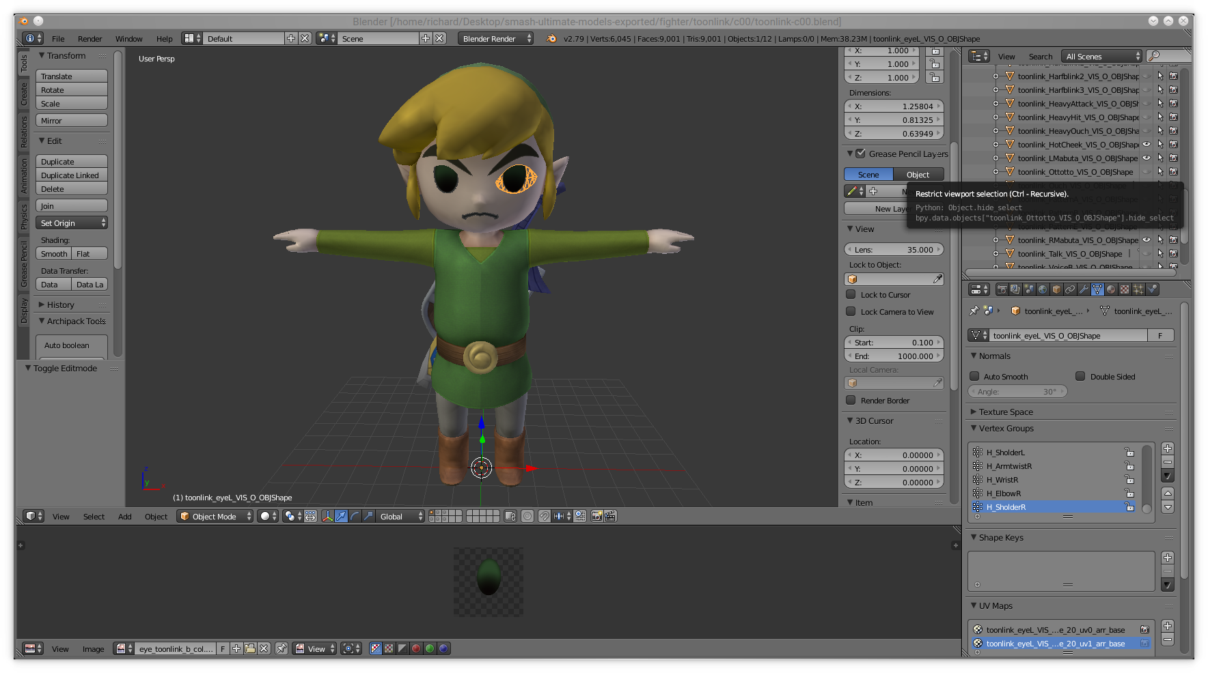Click the Clip End value field
1208x673 pixels.
(894, 356)
